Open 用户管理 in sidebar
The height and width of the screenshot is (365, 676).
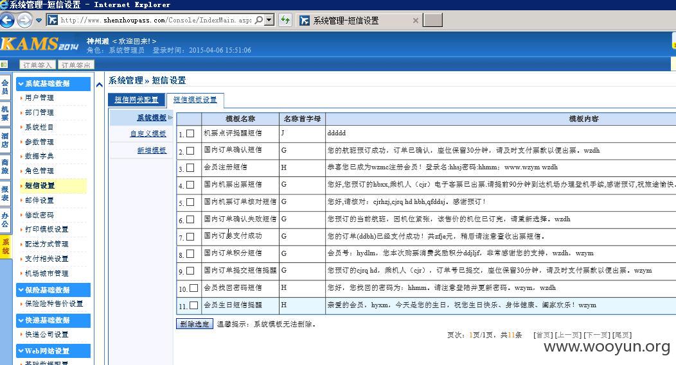tap(39, 98)
